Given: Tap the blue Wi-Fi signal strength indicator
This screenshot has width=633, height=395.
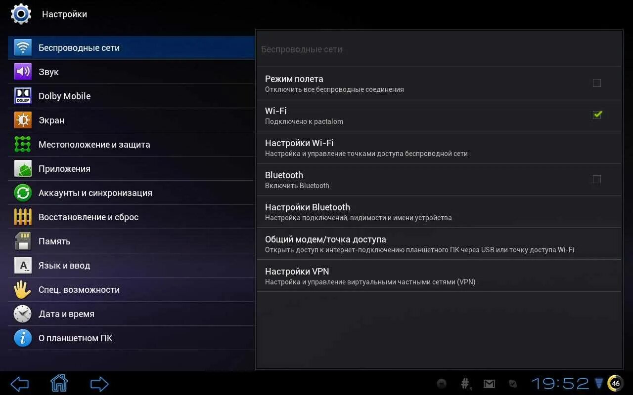Looking at the screenshot, I should tap(599, 384).
